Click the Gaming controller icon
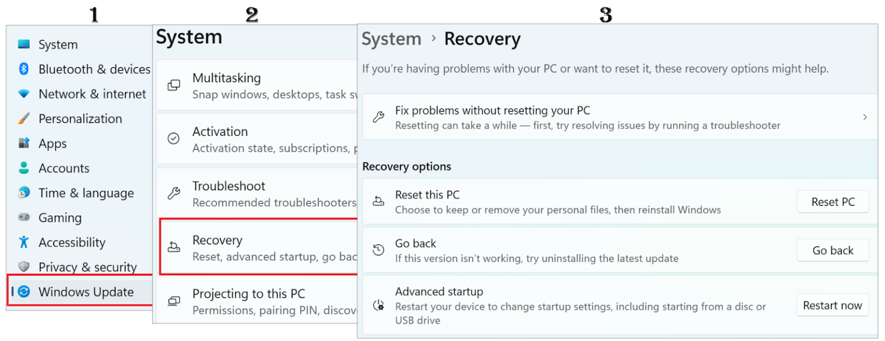 click(x=24, y=218)
